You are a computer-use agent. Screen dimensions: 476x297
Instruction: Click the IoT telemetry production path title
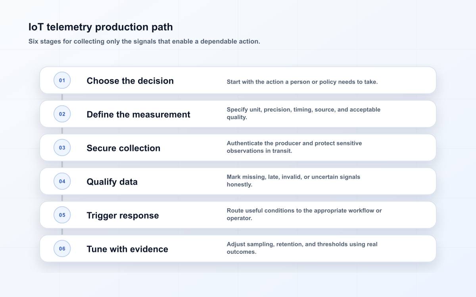[101, 27]
